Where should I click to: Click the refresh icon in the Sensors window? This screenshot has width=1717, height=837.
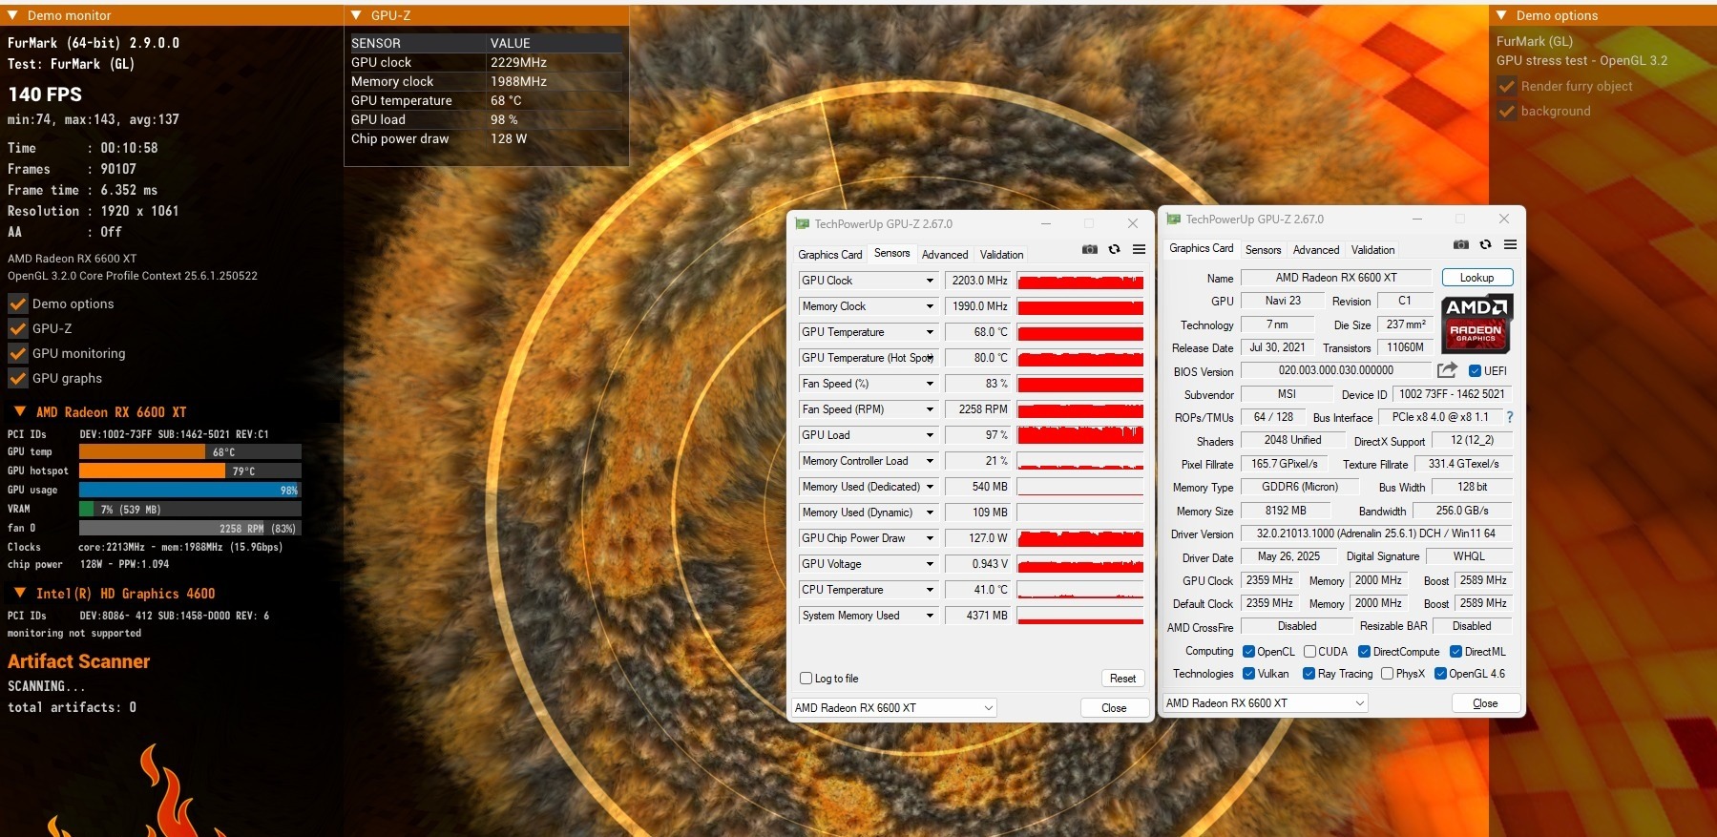pyautogui.click(x=1114, y=249)
